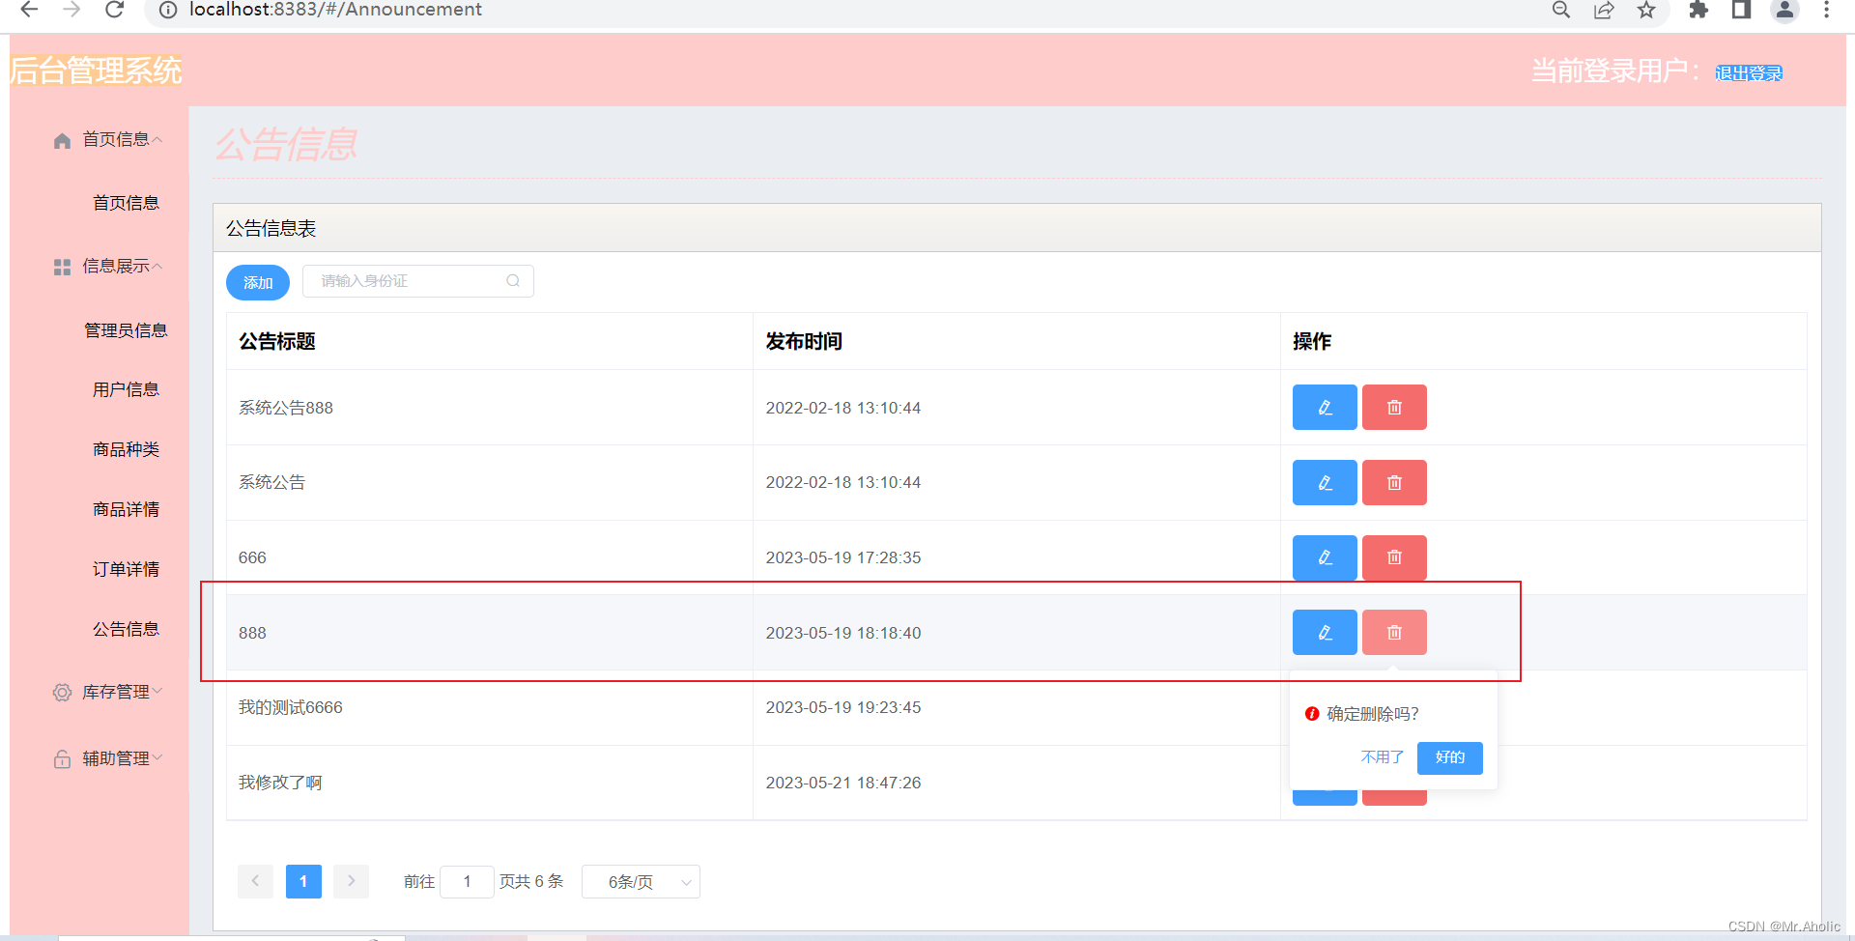Delete the 系统公告888 announcement row

[1394, 407]
